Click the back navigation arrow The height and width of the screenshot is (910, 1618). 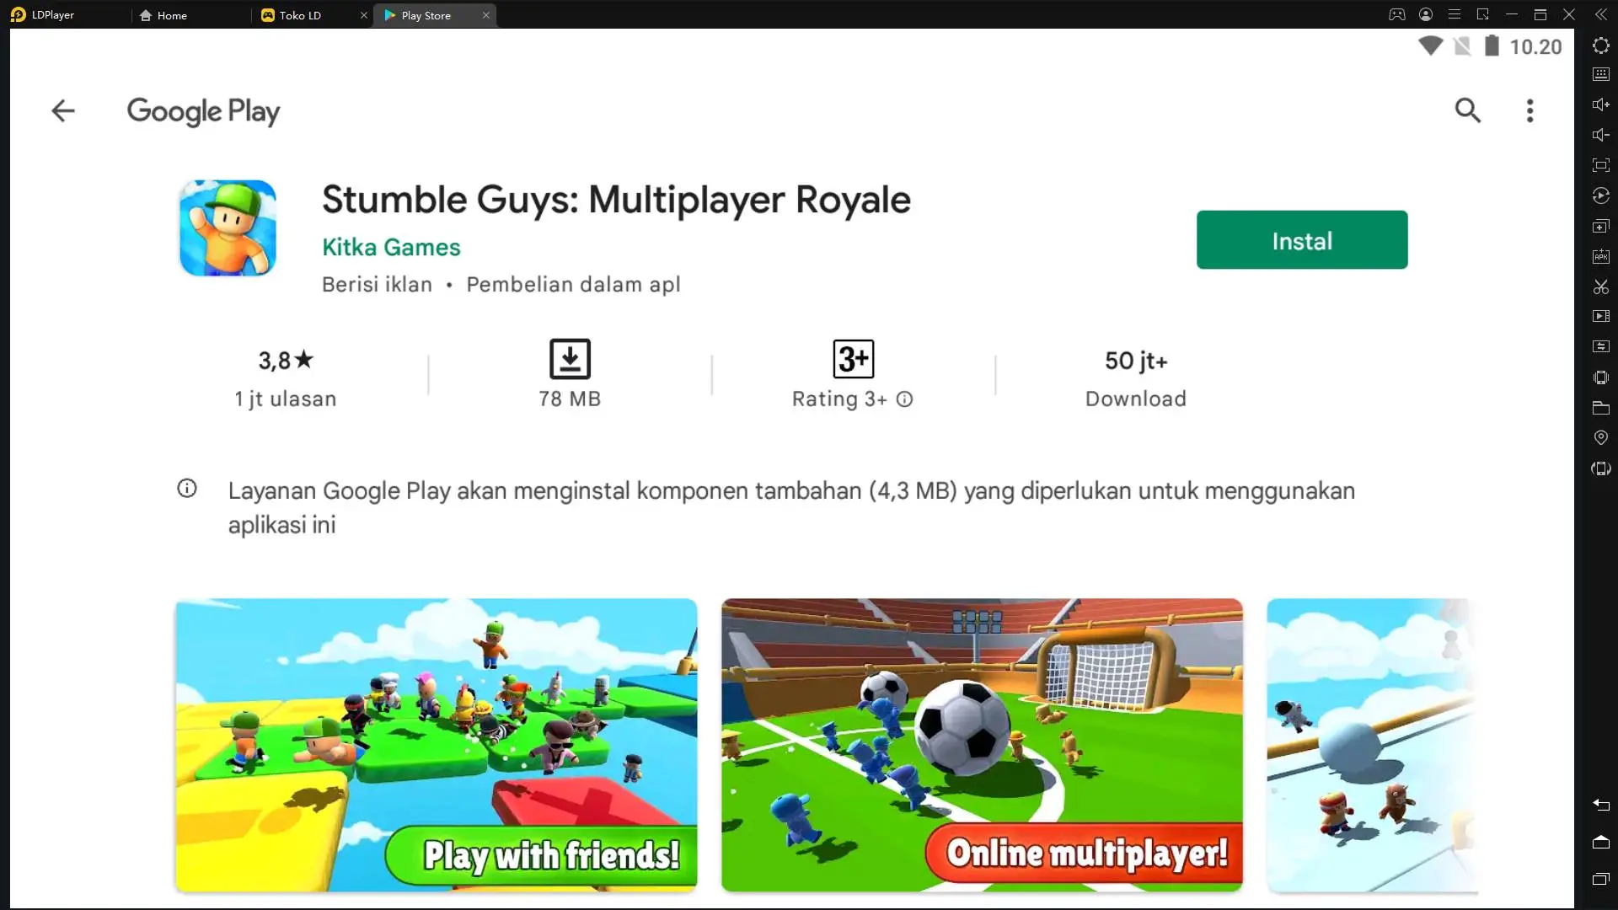pyautogui.click(x=63, y=110)
